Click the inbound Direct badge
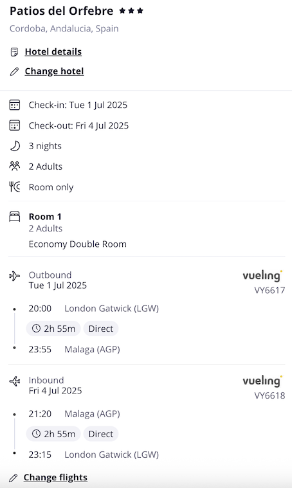The height and width of the screenshot is (488, 292). tap(101, 434)
